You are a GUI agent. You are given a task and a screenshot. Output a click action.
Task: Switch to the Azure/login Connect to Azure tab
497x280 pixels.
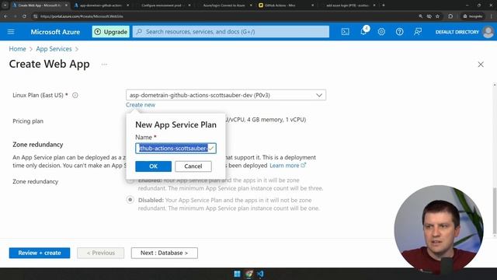[x=224, y=5]
